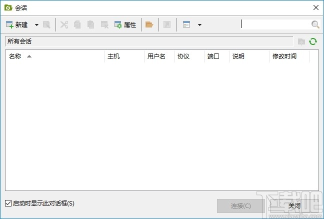The width and height of the screenshot is (324, 219).
Task: Click the delete session icon
Action: [x=104, y=25]
